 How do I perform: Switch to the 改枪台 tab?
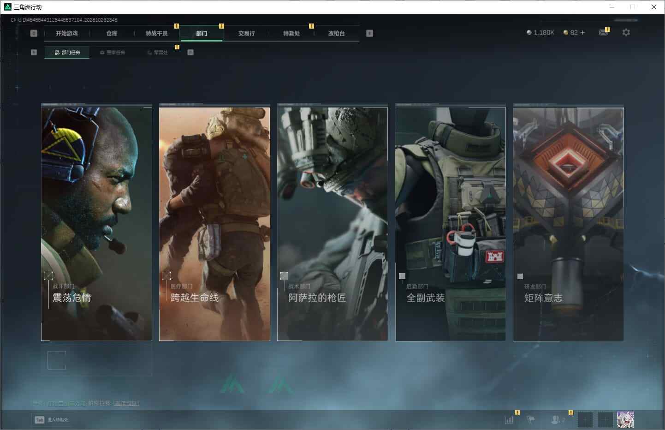[x=337, y=33]
